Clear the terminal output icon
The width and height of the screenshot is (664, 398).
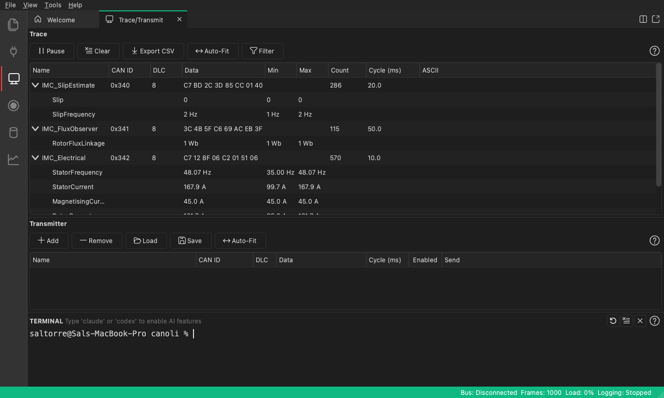pyautogui.click(x=626, y=321)
